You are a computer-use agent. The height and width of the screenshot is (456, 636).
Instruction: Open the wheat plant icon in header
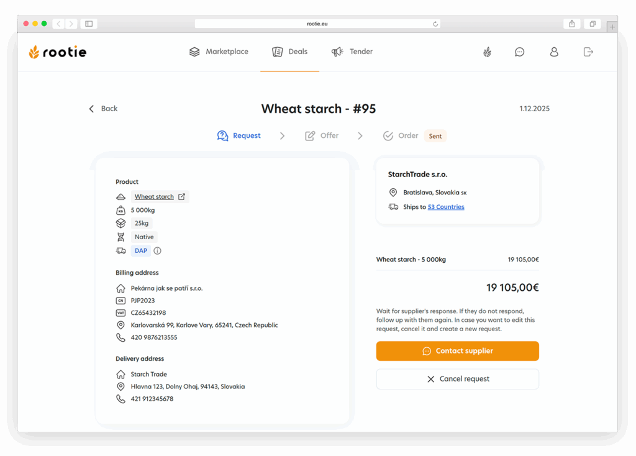coord(487,52)
